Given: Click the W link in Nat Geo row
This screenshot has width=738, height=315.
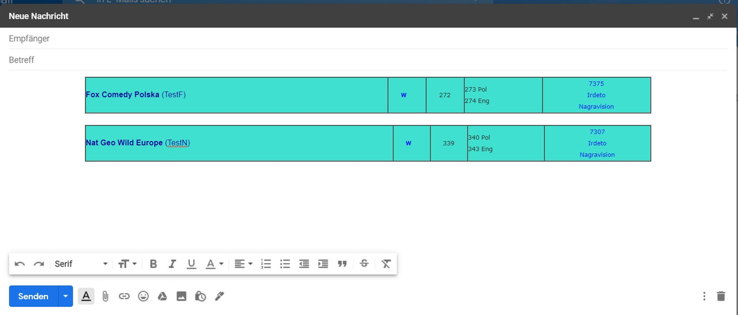Looking at the screenshot, I should [x=408, y=143].
